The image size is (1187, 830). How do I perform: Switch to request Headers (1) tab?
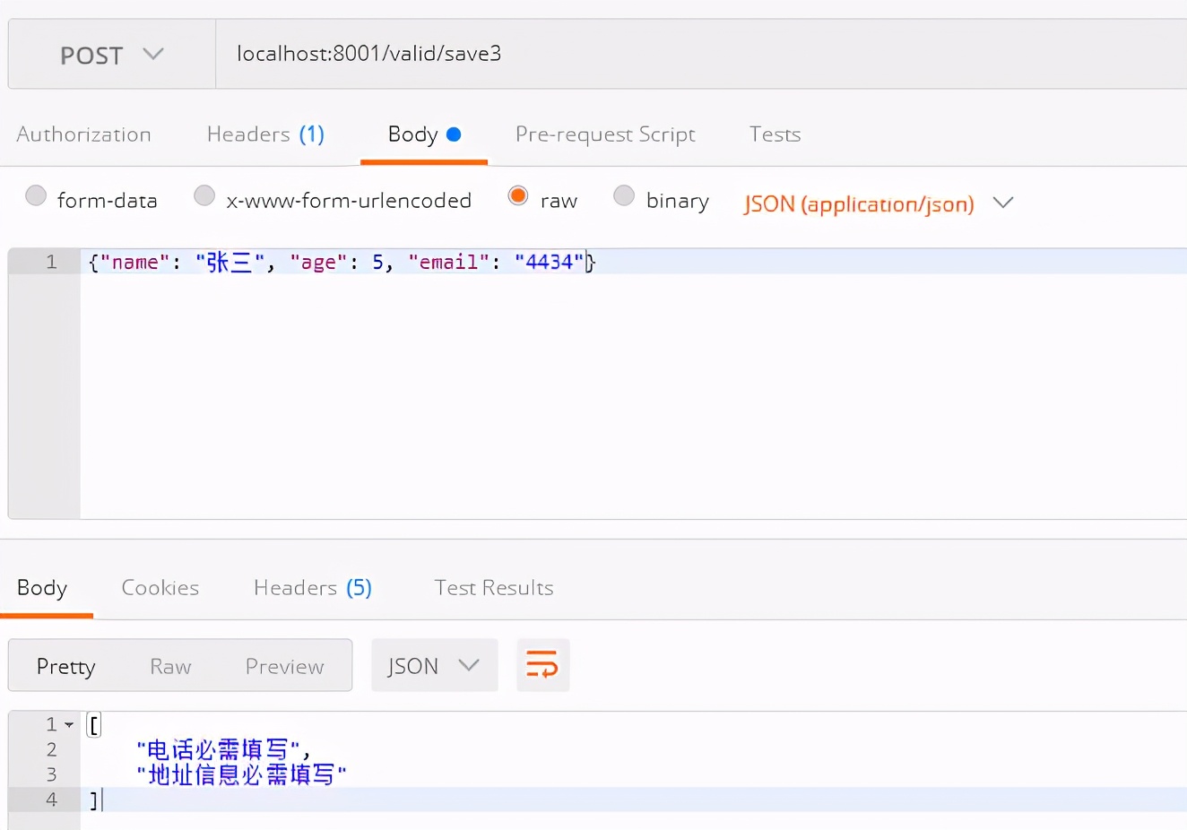[265, 134]
